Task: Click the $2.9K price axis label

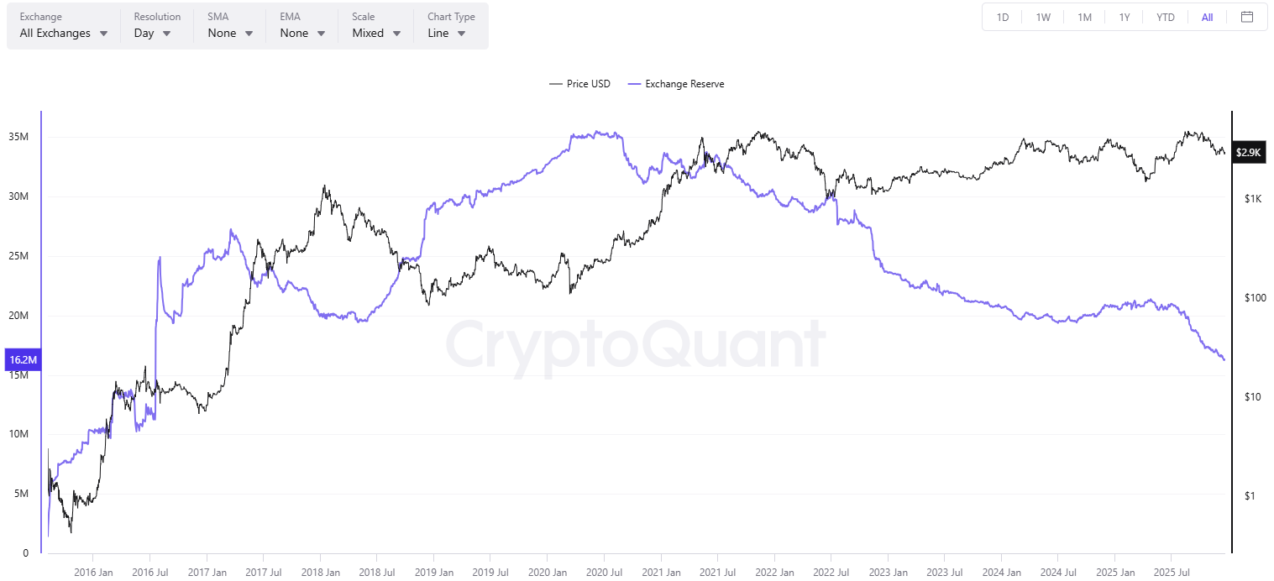Action: (1248, 152)
